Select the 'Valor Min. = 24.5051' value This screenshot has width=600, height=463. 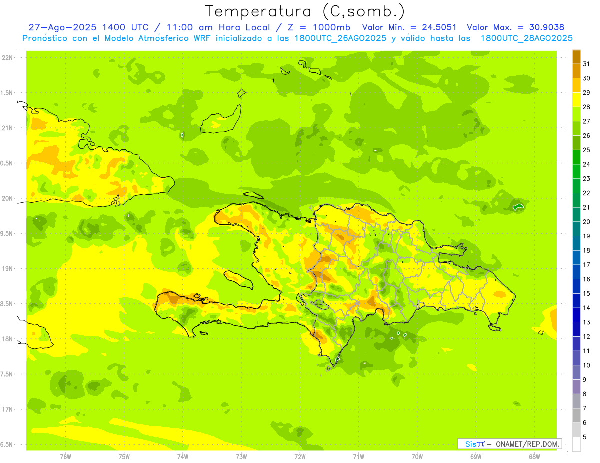pyautogui.click(x=409, y=27)
